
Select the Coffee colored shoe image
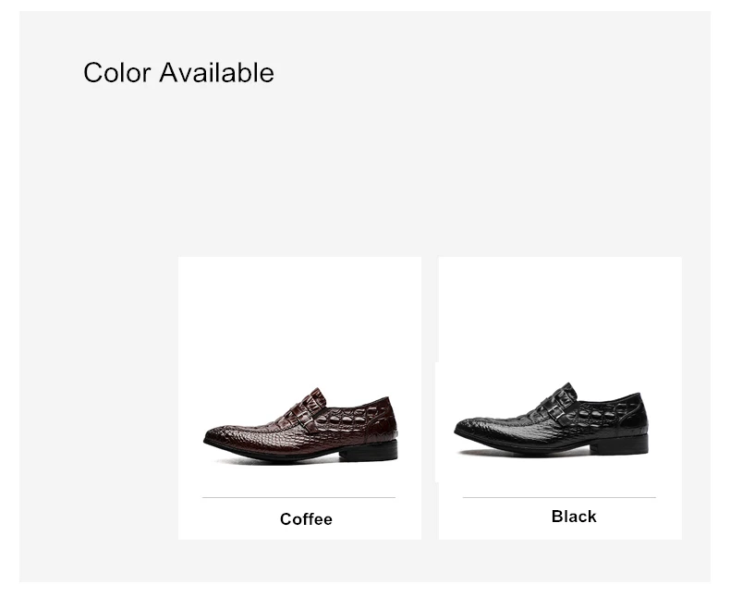[301, 427]
